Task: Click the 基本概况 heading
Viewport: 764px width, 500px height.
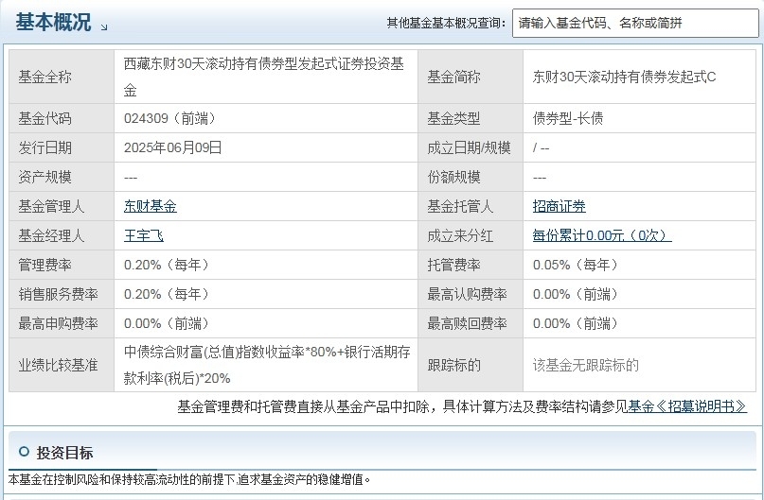Action: click(53, 23)
